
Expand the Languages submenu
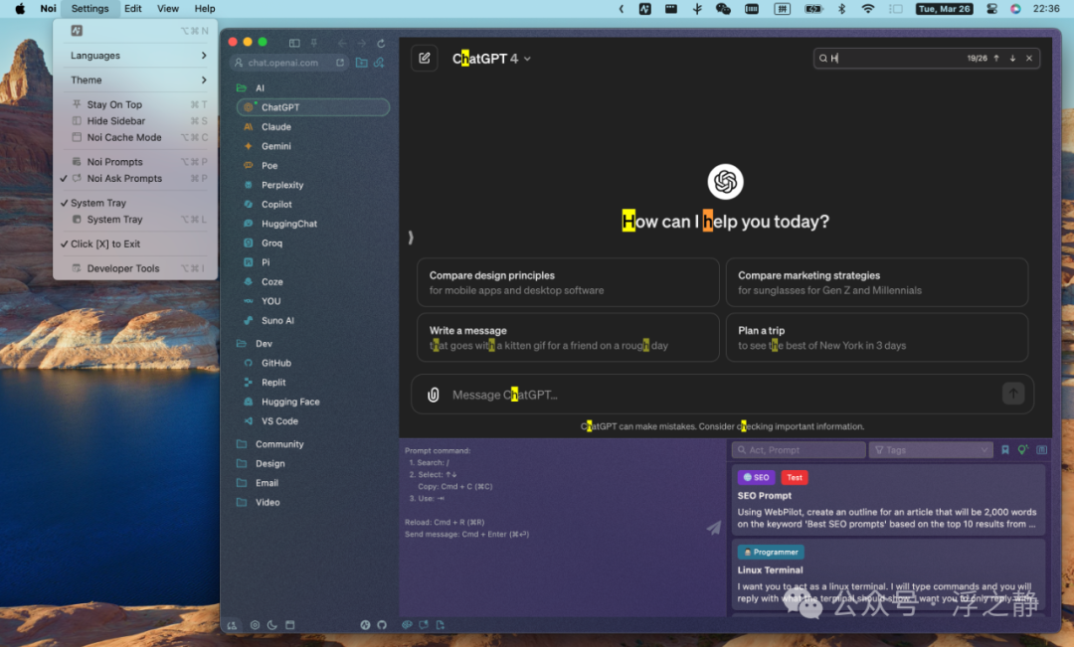[135, 56]
